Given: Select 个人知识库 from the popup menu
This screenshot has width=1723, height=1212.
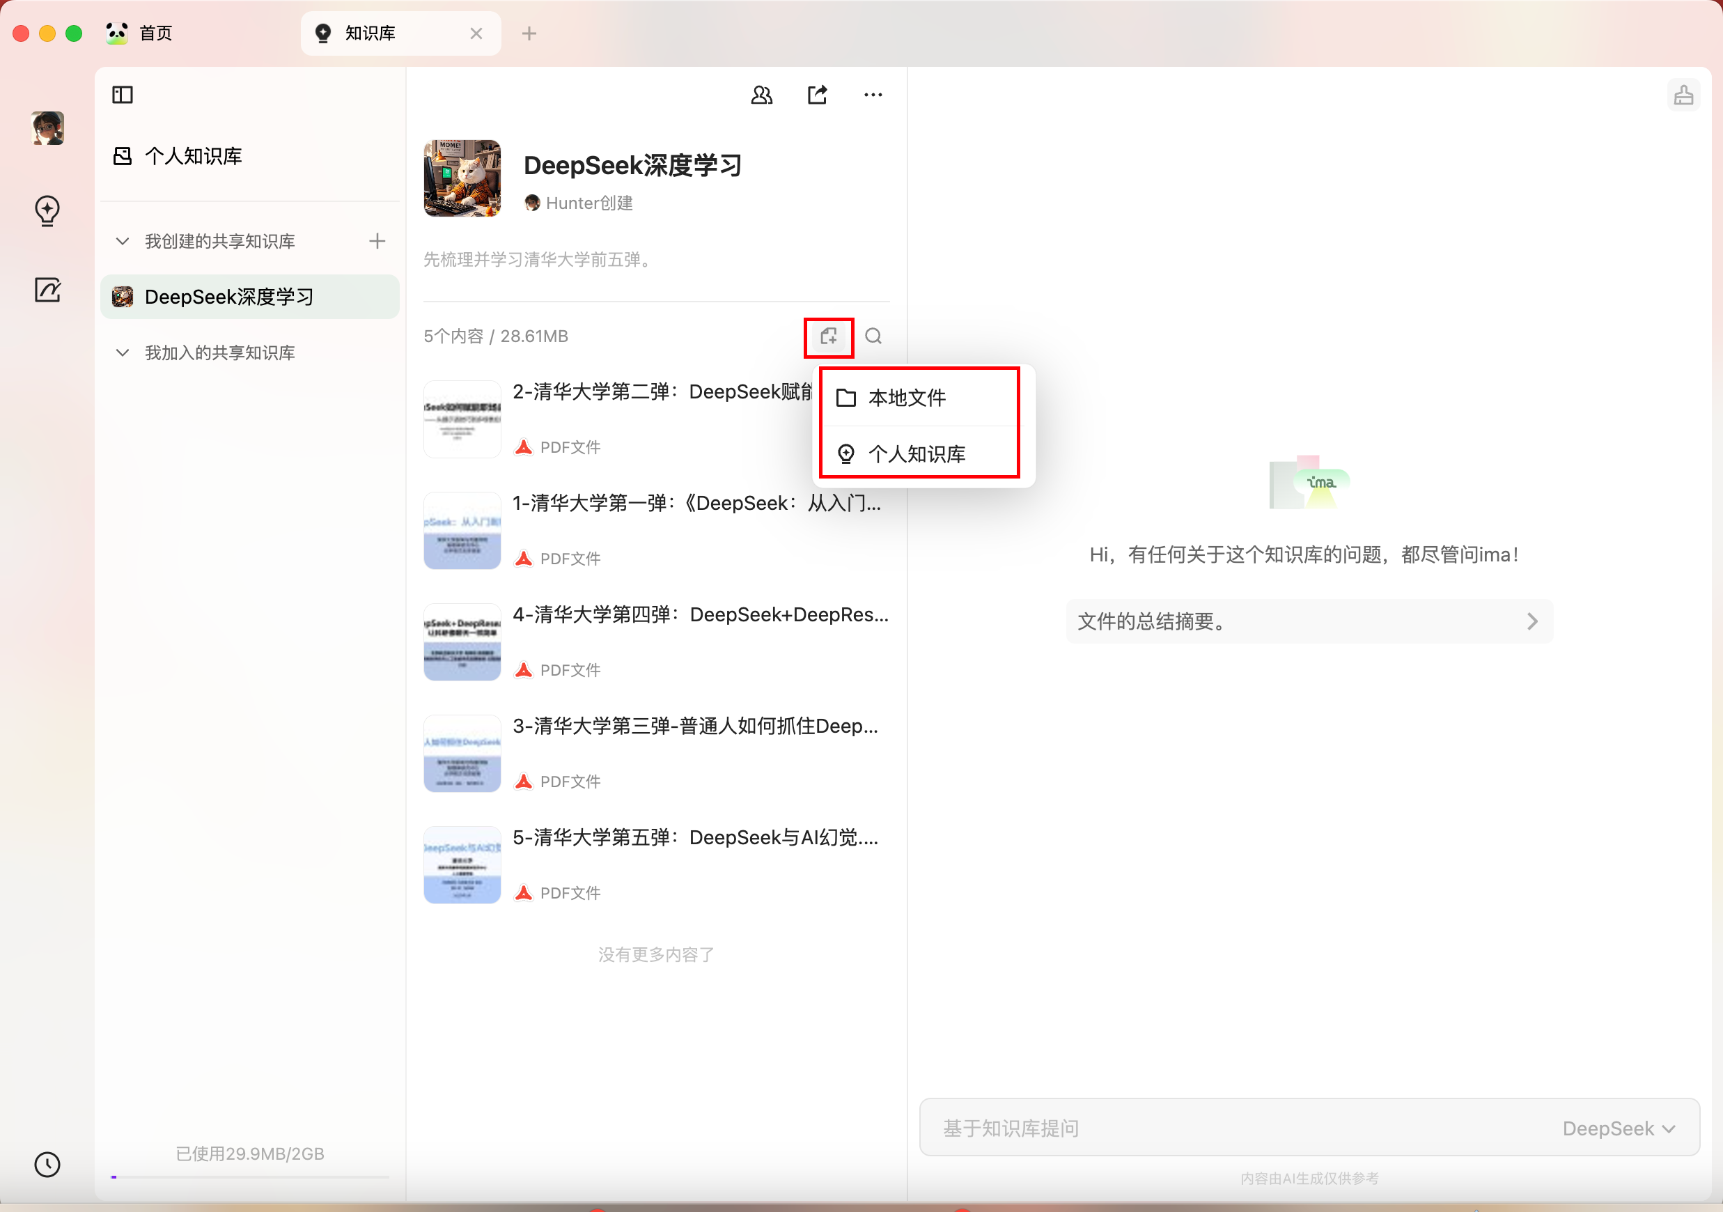Looking at the screenshot, I should coord(916,454).
